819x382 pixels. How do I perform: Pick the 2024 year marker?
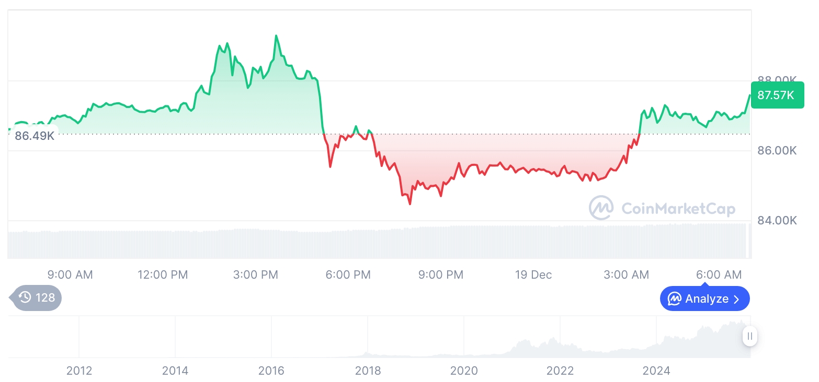(x=656, y=371)
